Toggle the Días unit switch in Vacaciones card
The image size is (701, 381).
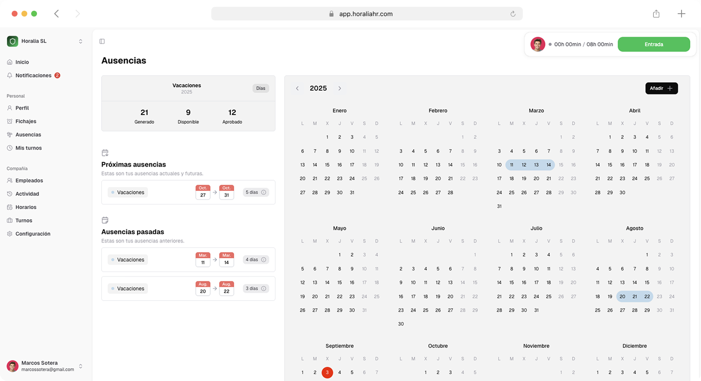click(260, 88)
